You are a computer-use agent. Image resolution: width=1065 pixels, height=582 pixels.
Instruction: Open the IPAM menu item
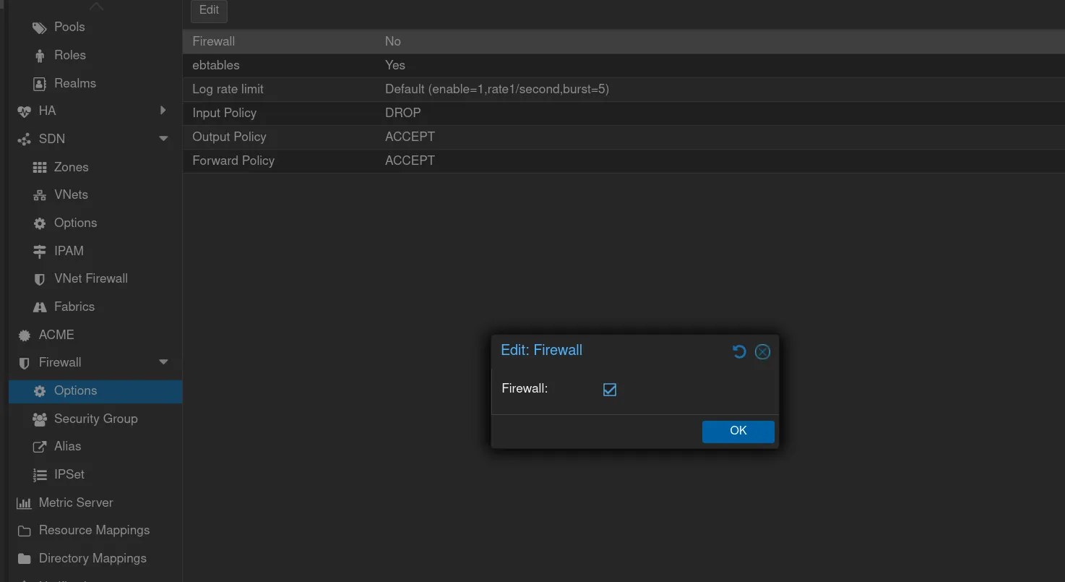pyautogui.click(x=69, y=251)
